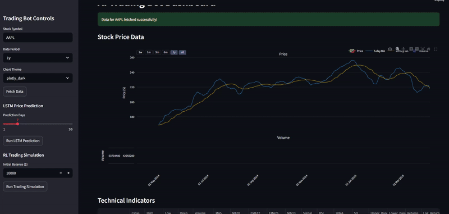449x214 pixels.
Task: Toggle the 5-day MA legend entry
Action: (x=375, y=51)
